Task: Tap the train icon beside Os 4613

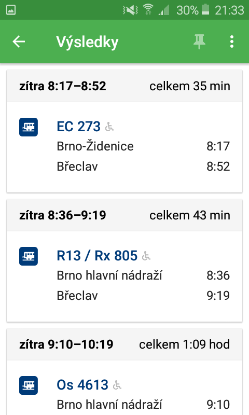Action: point(29,385)
